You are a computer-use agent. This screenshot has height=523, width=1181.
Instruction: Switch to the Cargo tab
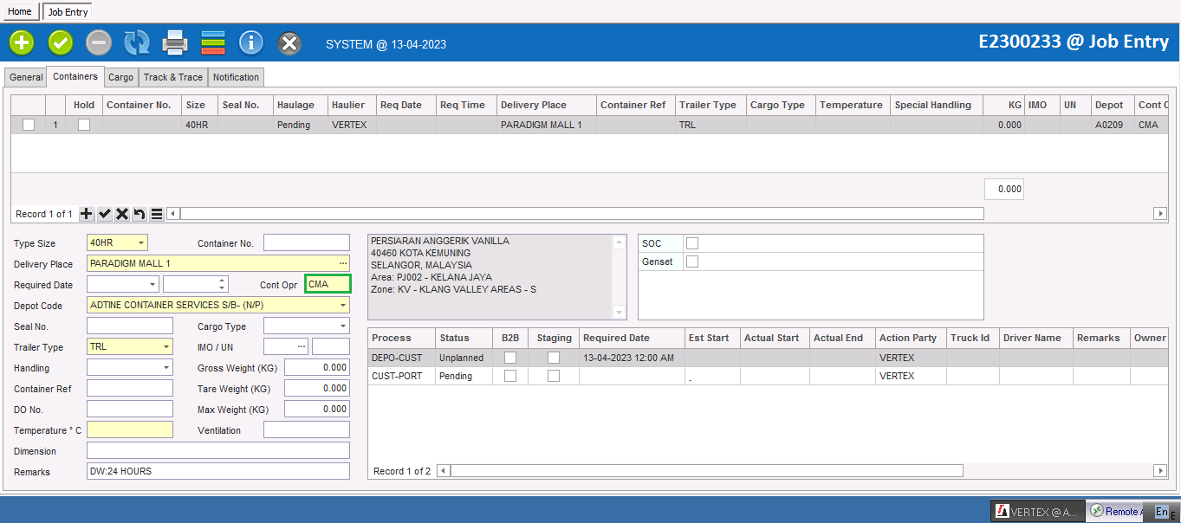[120, 77]
